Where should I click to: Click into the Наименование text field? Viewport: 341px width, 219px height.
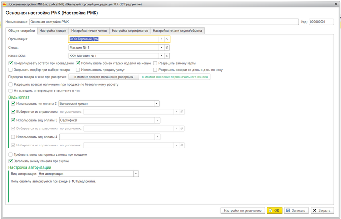pos(163,21)
